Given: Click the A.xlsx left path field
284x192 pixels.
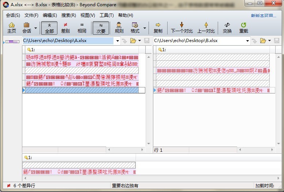Looking at the screenshot, I should pos(68,41).
